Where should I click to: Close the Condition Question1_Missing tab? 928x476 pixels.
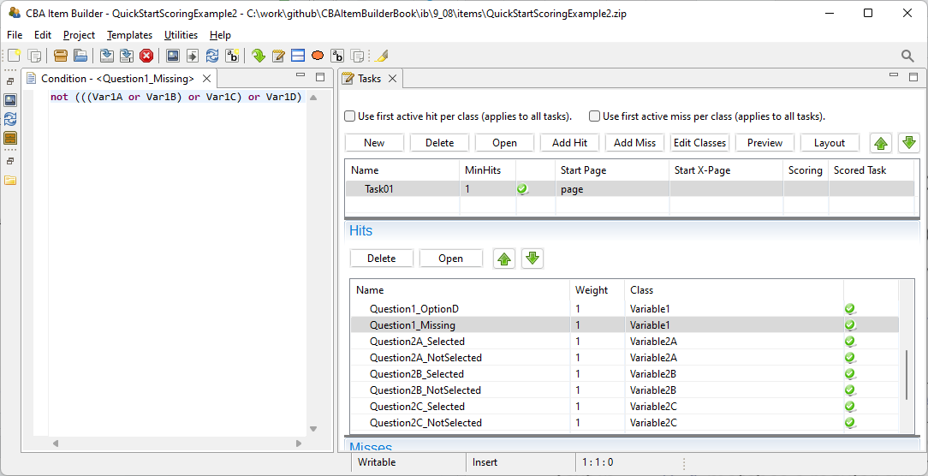(205, 79)
